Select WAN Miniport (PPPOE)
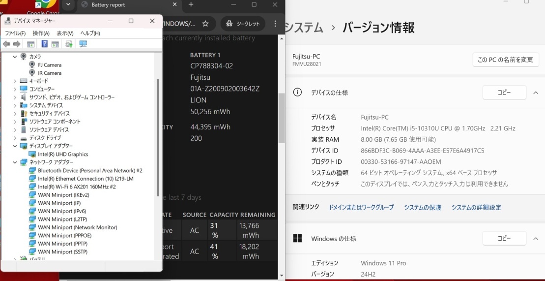The width and height of the screenshot is (545, 281). point(65,235)
